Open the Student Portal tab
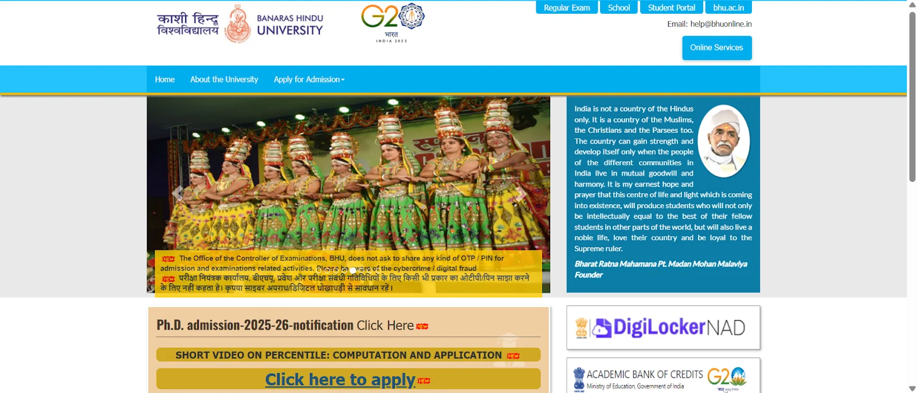 (671, 7)
